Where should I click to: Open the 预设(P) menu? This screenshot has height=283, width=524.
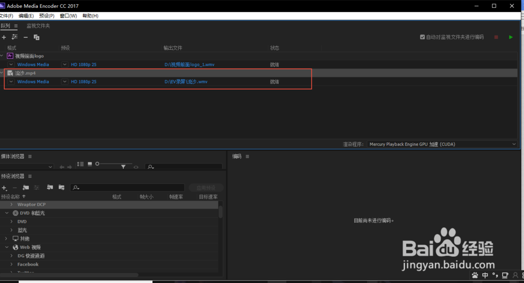click(47, 16)
